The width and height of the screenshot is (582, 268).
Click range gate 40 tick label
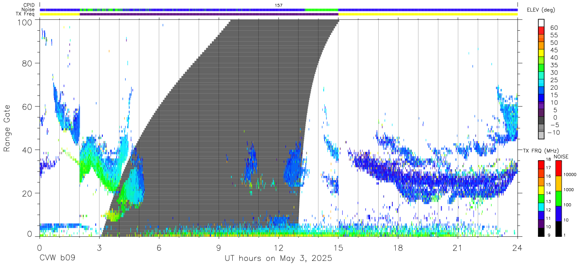[x=28, y=150]
